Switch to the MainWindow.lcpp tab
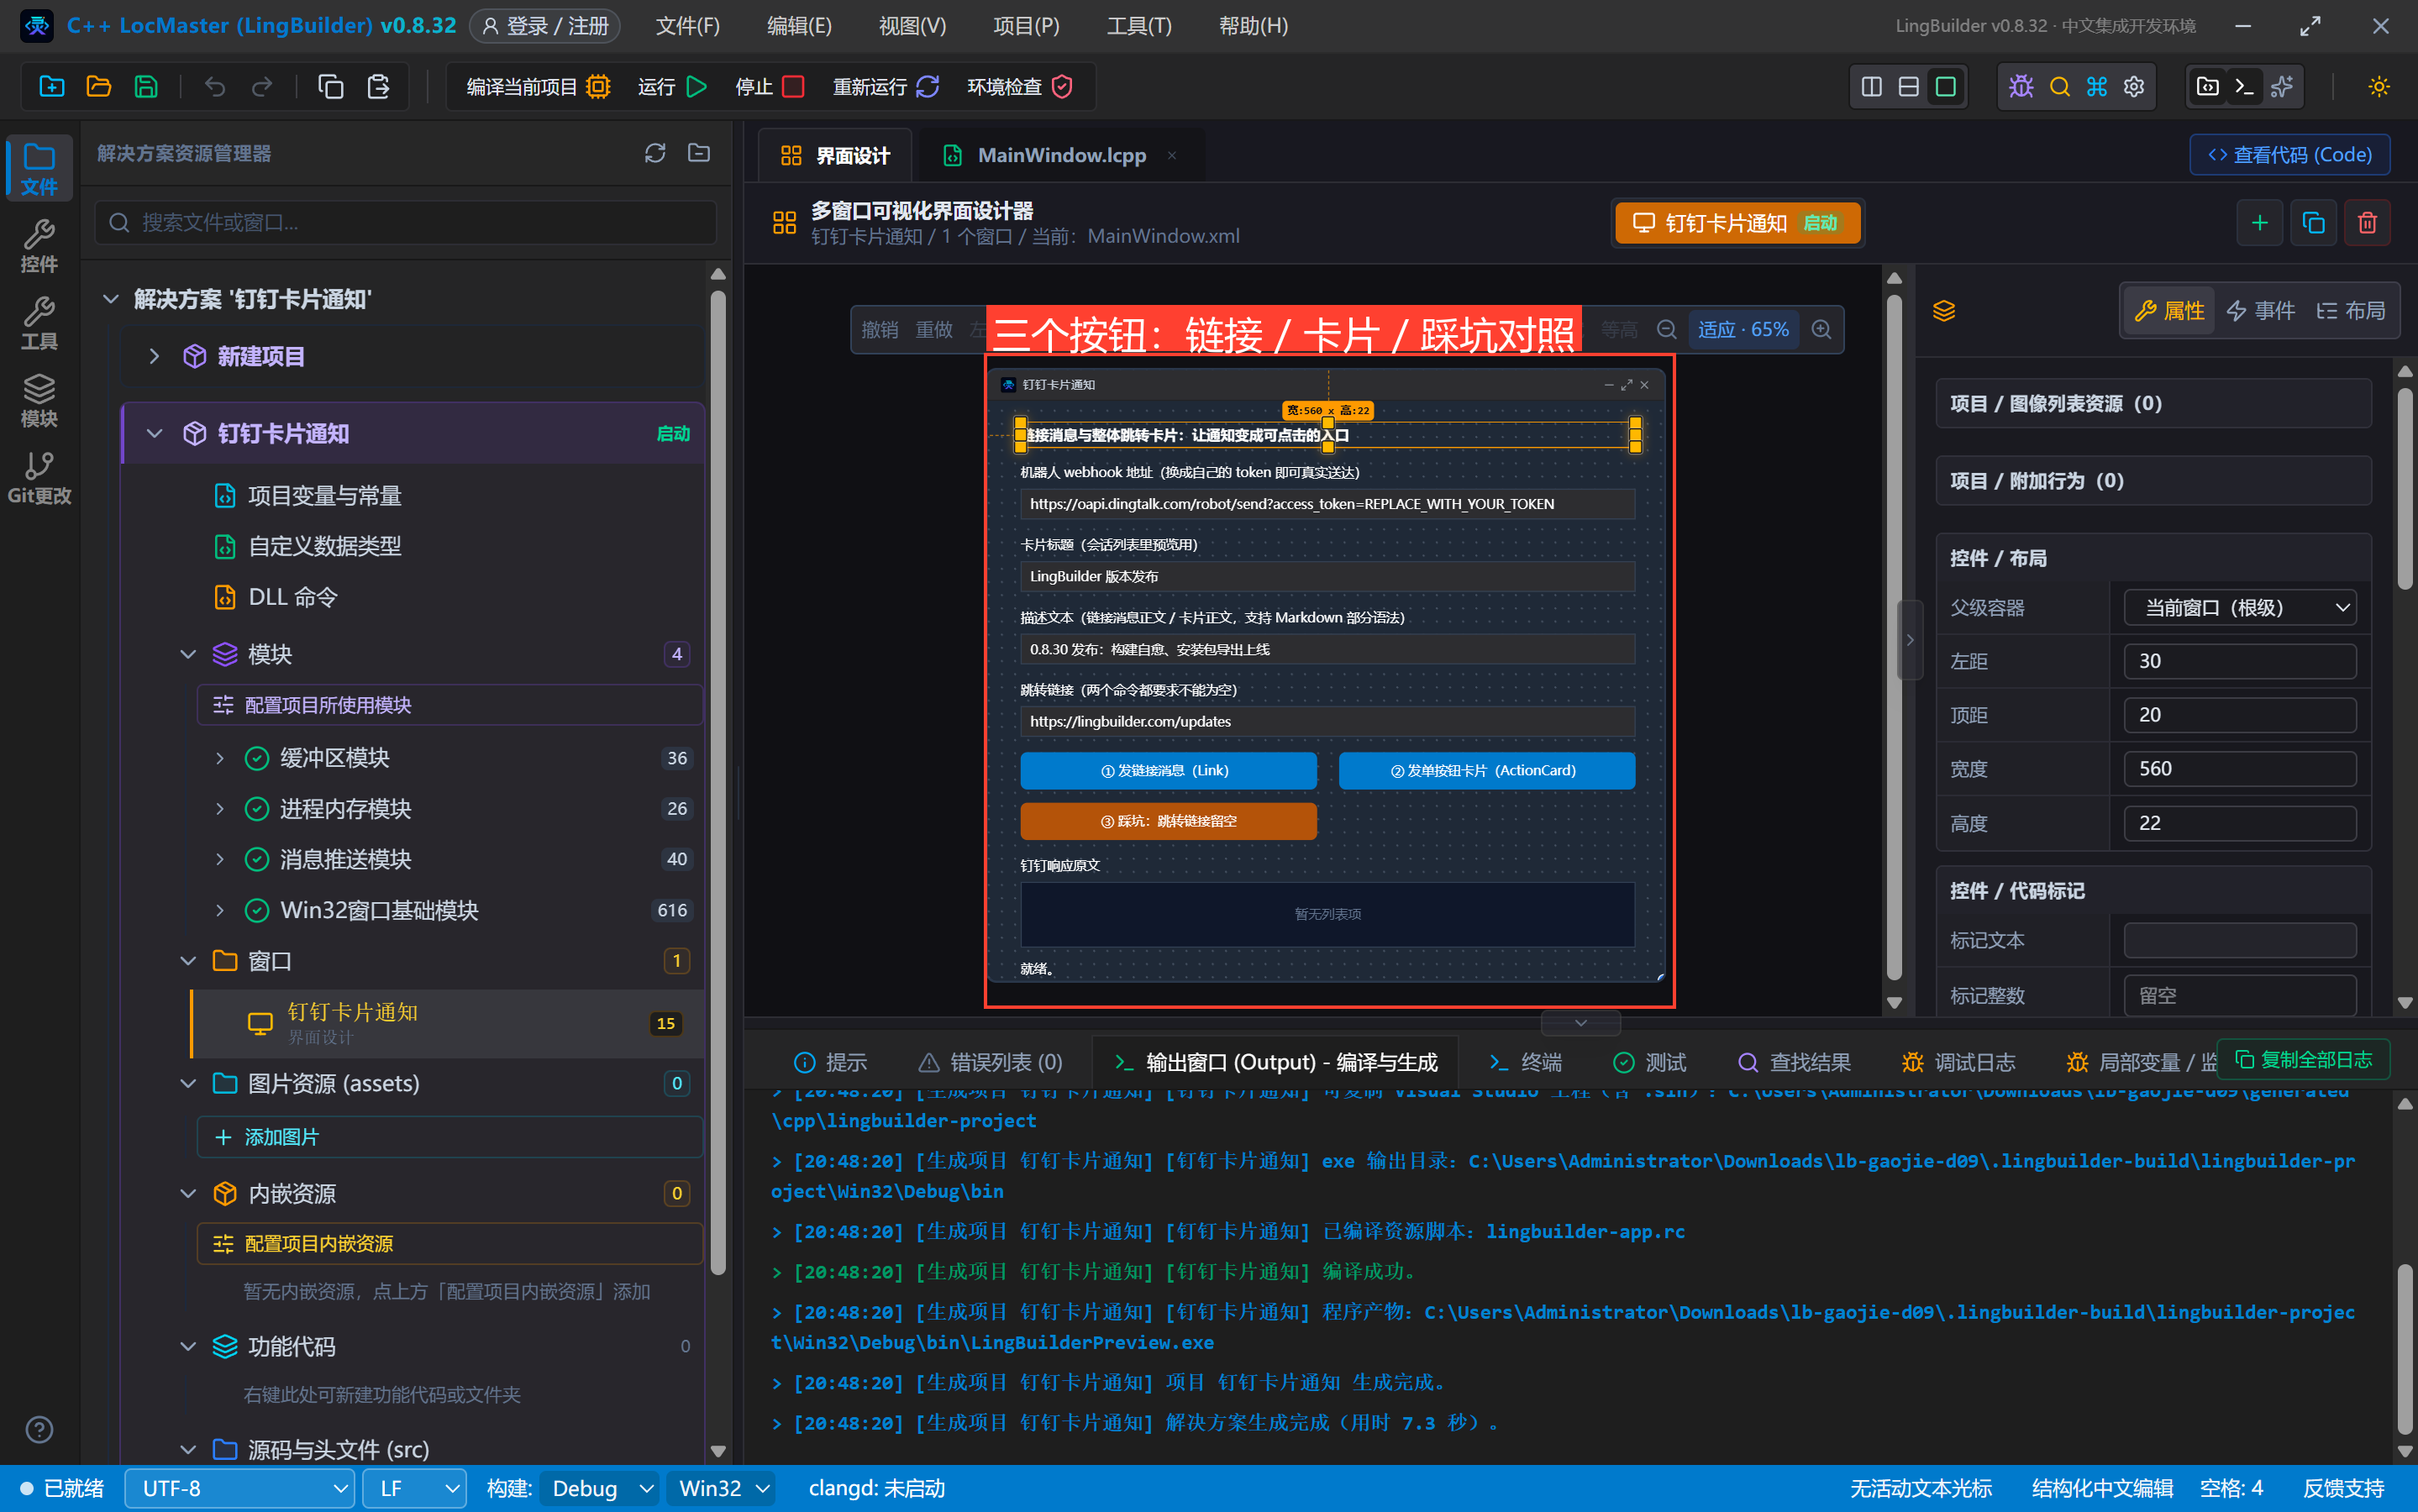The height and width of the screenshot is (1512, 2418). coord(1061,155)
